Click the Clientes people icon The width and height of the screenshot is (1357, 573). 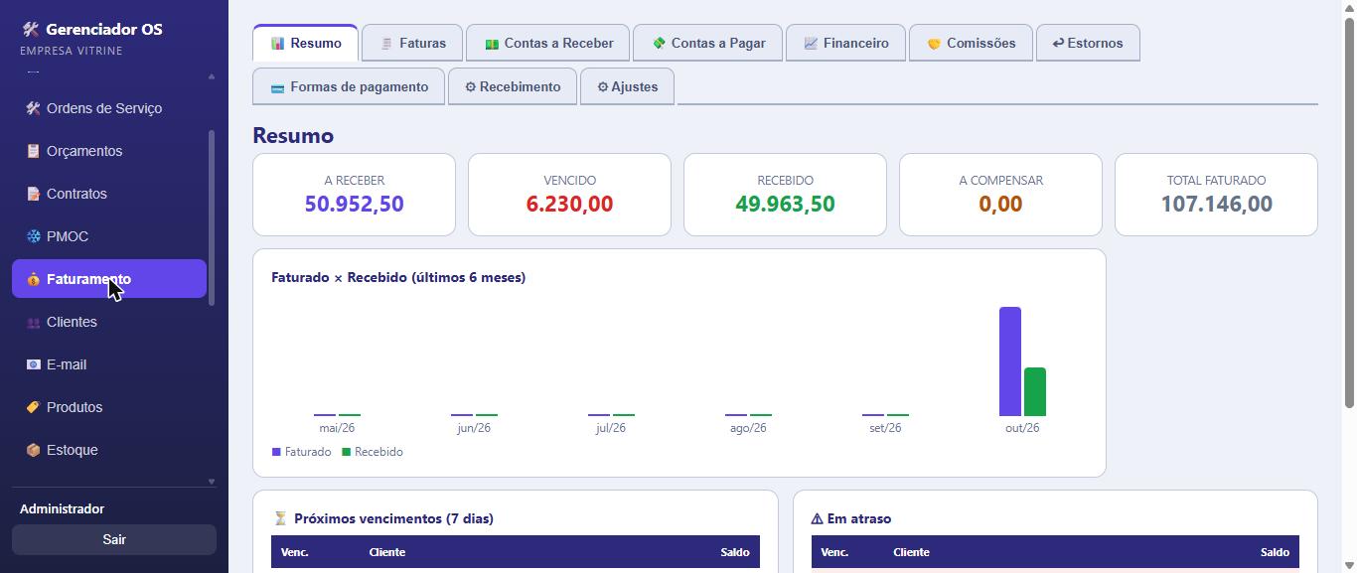coord(33,322)
